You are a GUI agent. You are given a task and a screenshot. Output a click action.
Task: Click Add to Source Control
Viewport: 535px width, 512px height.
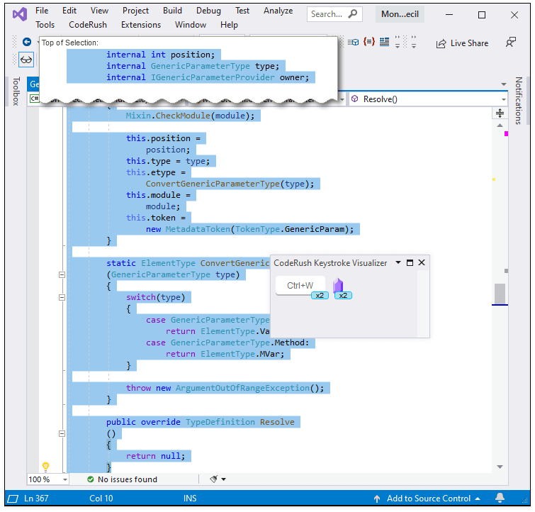point(428,499)
